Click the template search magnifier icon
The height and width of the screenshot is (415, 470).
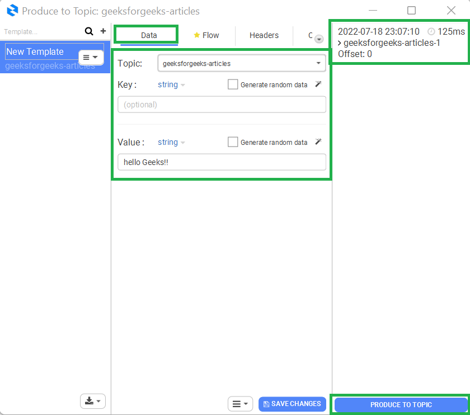(x=89, y=31)
